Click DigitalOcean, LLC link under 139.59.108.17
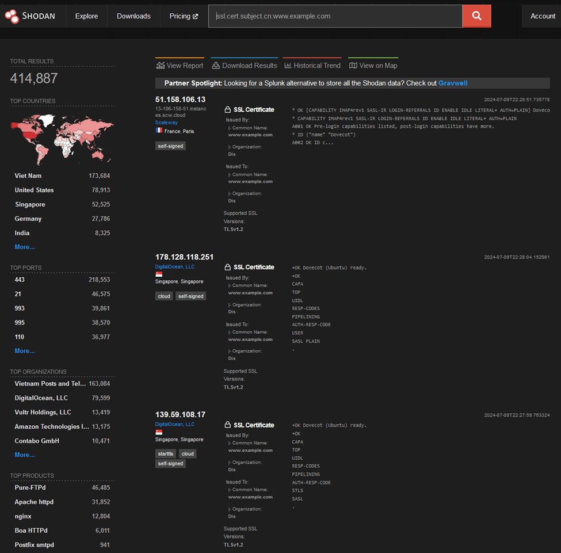This screenshot has width=561, height=553. click(175, 424)
